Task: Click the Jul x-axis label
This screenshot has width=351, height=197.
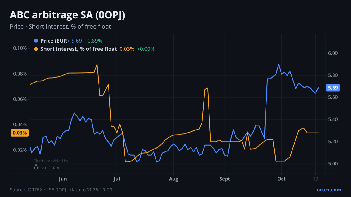Action: tap(117, 179)
